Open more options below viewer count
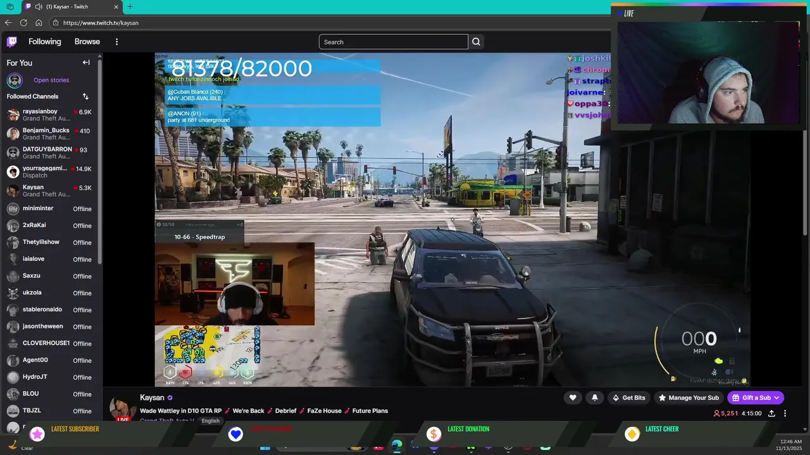 [785, 413]
